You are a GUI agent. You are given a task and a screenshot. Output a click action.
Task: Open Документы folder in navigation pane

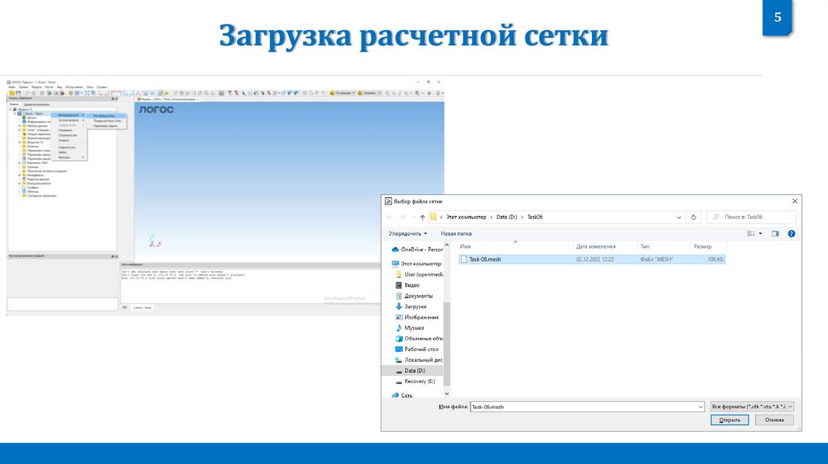click(414, 296)
